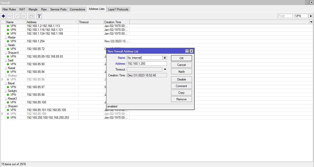This screenshot has width=314, height=167.
Task: Open the Layer7 Protocols tab
Action: [118, 9]
